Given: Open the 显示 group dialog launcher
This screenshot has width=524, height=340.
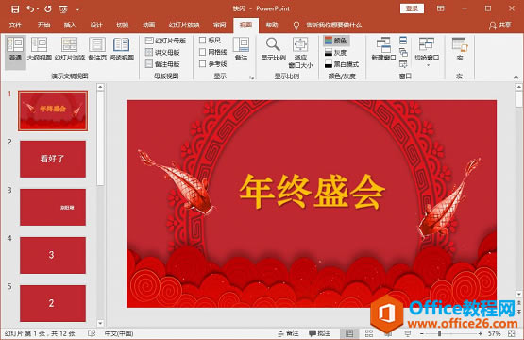Looking at the screenshot, I should pos(251,77).
